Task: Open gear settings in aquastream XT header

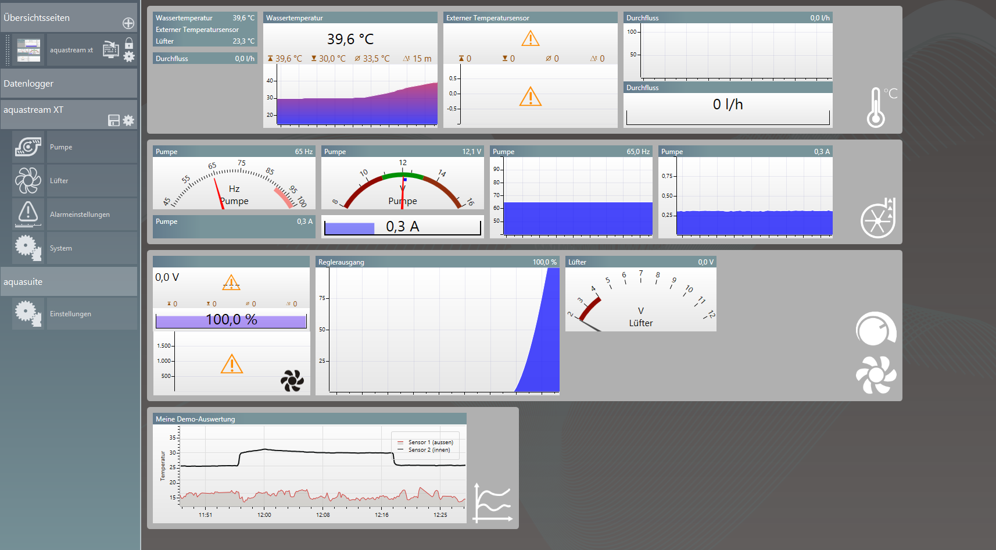Action: point(128,120)
